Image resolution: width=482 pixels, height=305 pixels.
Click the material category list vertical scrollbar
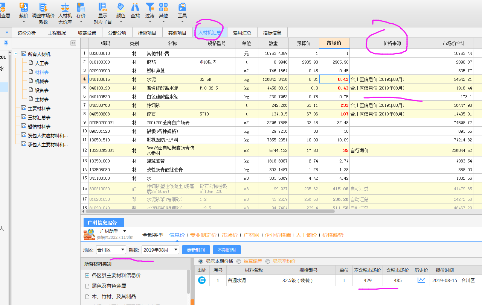click(x=188, y=282)
